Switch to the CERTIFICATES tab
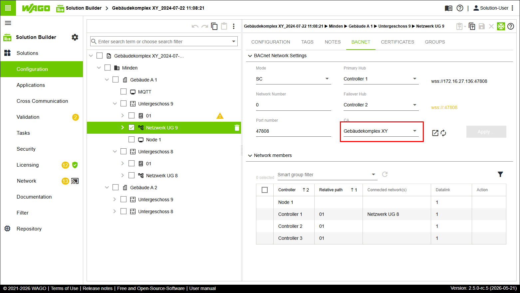Image resolution: width=520 pixels, height=293 pixels. point(397,42)
